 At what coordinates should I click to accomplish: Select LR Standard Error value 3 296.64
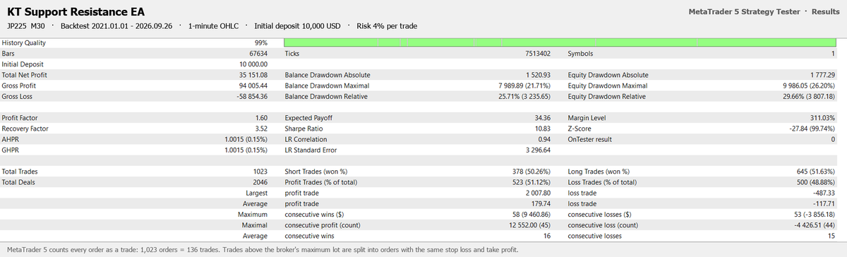(x=539, y=150)
